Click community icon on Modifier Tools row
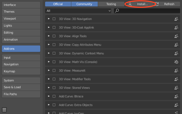The height and width of the screenshot is (114, 182). point(176,79)
